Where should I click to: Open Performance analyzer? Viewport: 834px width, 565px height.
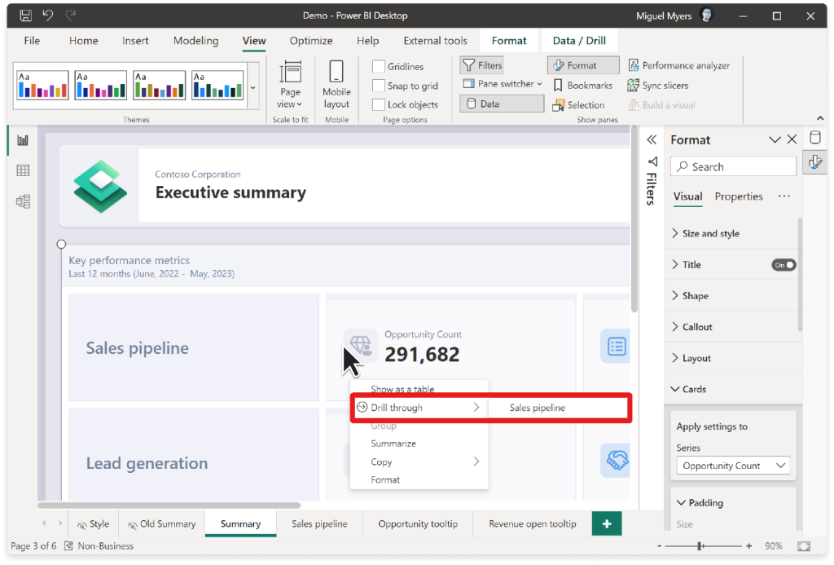pos(678,65)
